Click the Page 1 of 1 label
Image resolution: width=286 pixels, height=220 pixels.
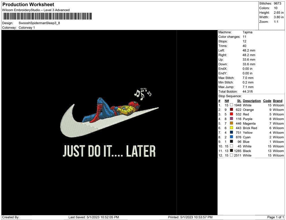pyautogui.click(x=275, y=217)
